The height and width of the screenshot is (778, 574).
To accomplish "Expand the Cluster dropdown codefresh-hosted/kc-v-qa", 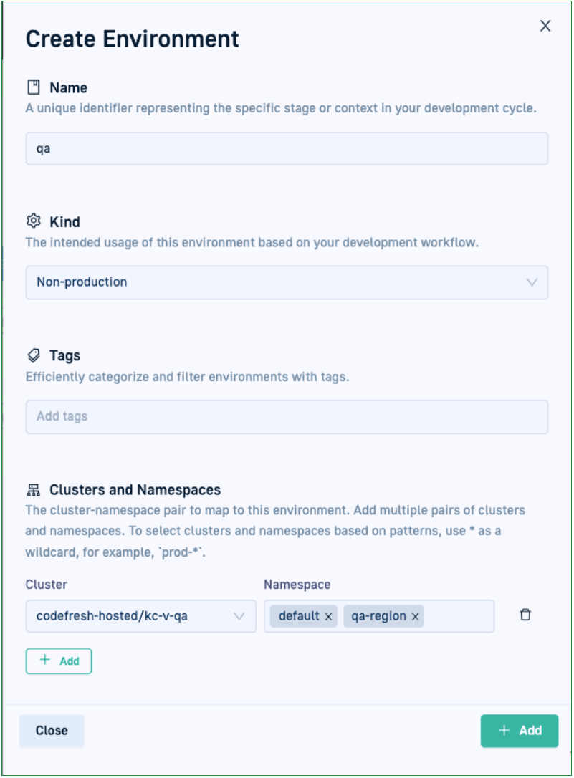I will (129, 616).
